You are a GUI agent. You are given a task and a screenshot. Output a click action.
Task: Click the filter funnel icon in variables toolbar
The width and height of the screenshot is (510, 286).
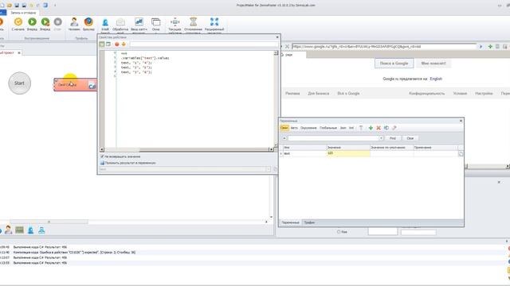pyautogui.click(x=361, y=128)
